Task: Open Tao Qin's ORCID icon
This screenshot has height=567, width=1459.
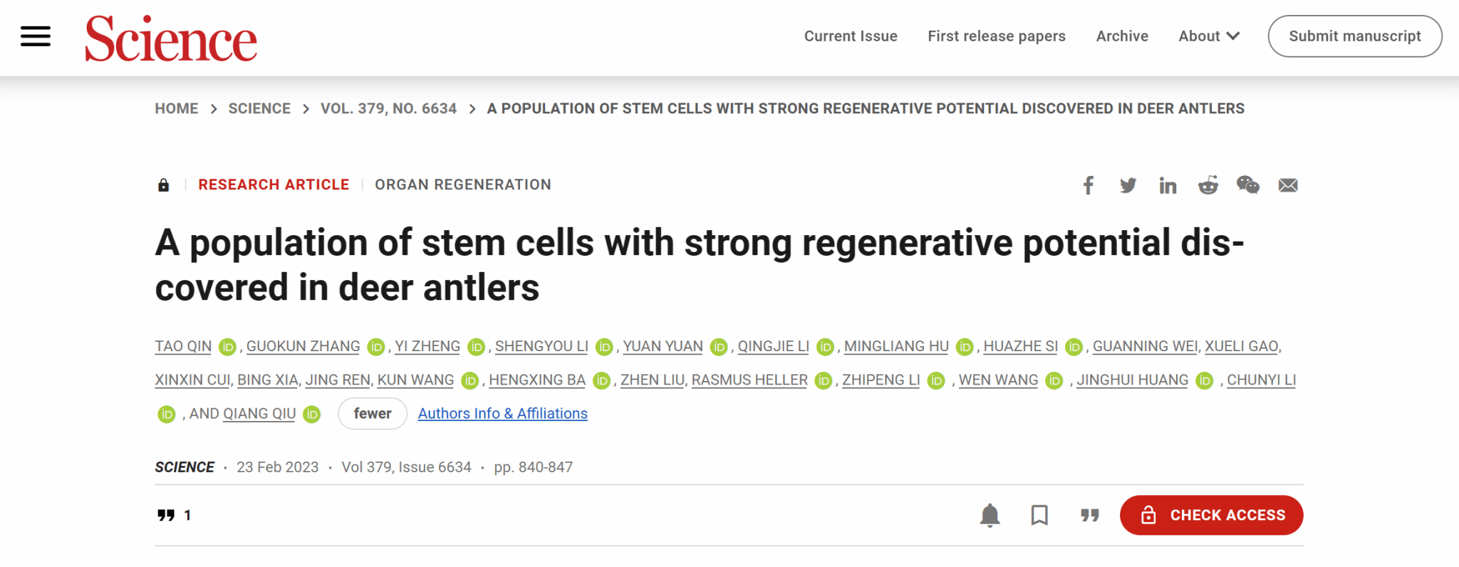Action: coord(227,347)
